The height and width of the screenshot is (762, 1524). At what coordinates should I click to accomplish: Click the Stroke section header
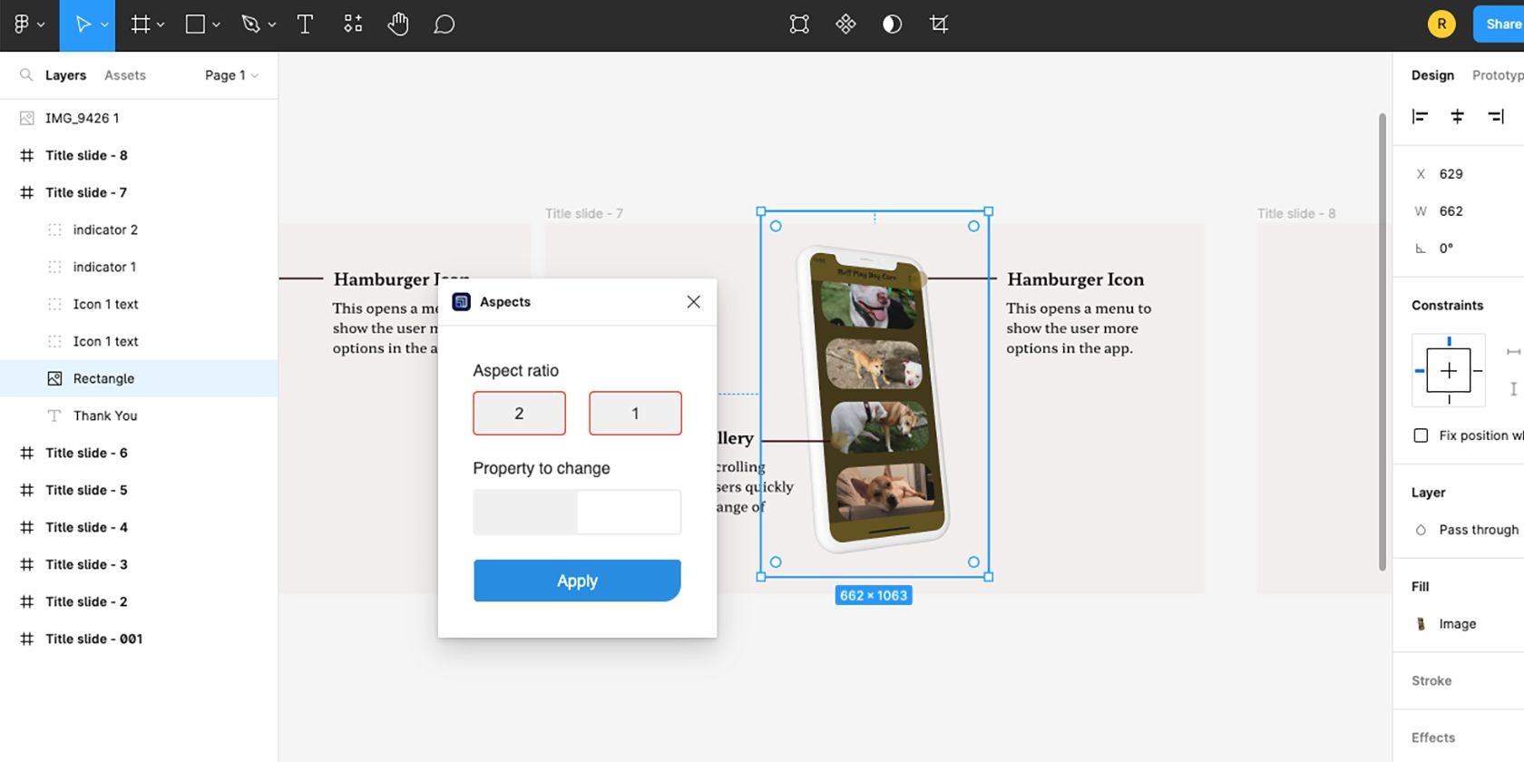click(x=1431, y=680)
